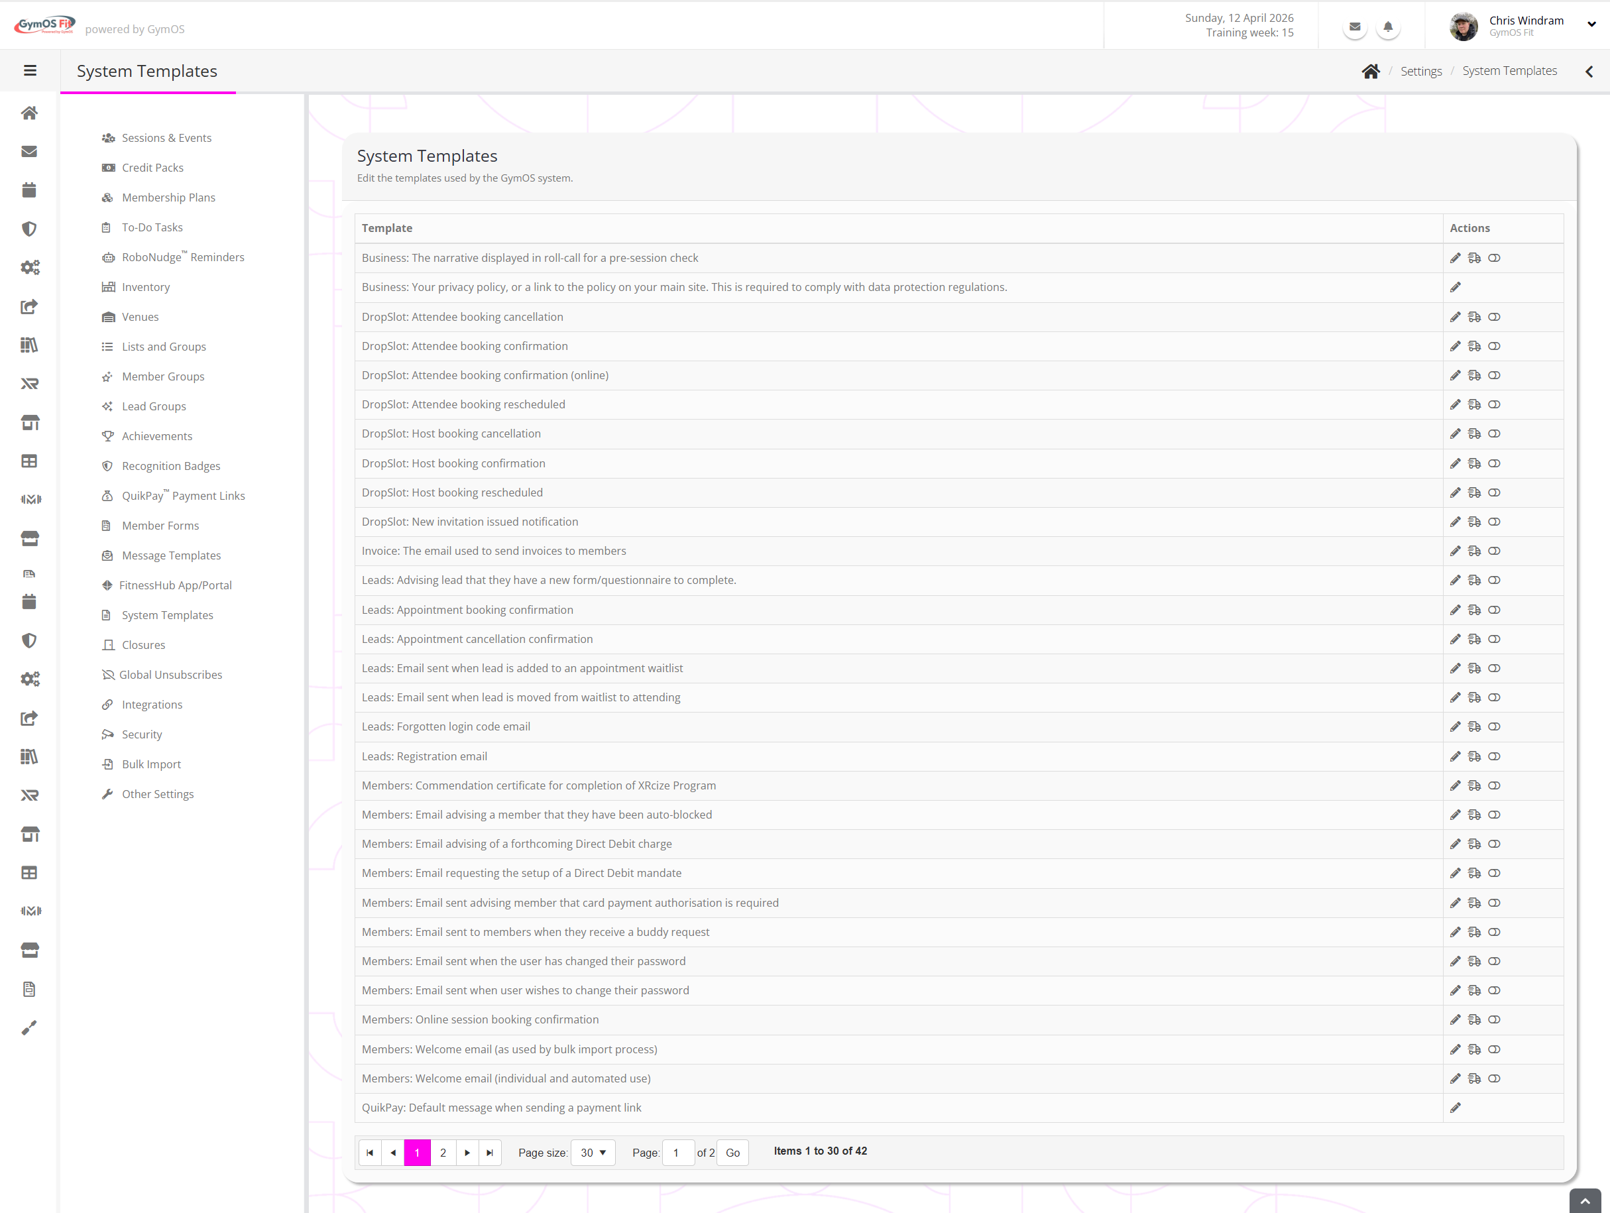Screen dimensions: 1610x1213
Task: Open Membership Plans settings
Action: tap(168, 197)
